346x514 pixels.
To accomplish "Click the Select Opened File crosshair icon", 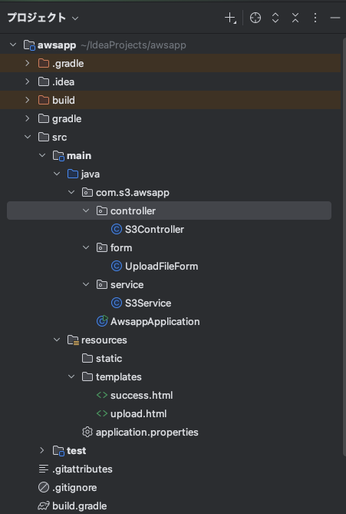I will [x=255, y=18].
